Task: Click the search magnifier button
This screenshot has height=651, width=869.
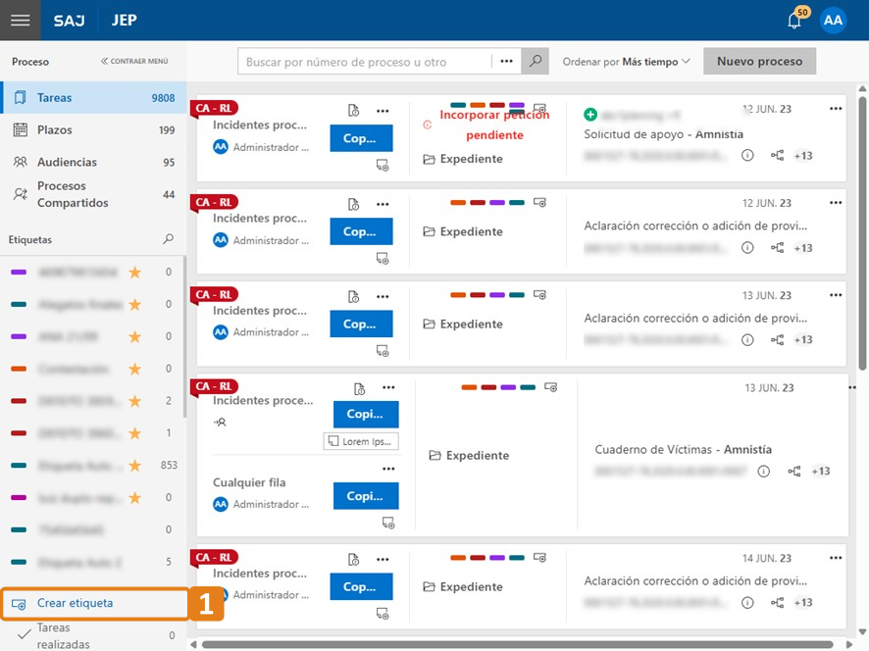Action: [x=536, y=61]
